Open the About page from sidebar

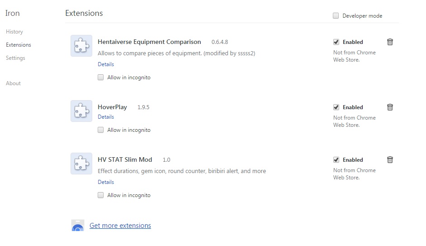coord(13,83)
